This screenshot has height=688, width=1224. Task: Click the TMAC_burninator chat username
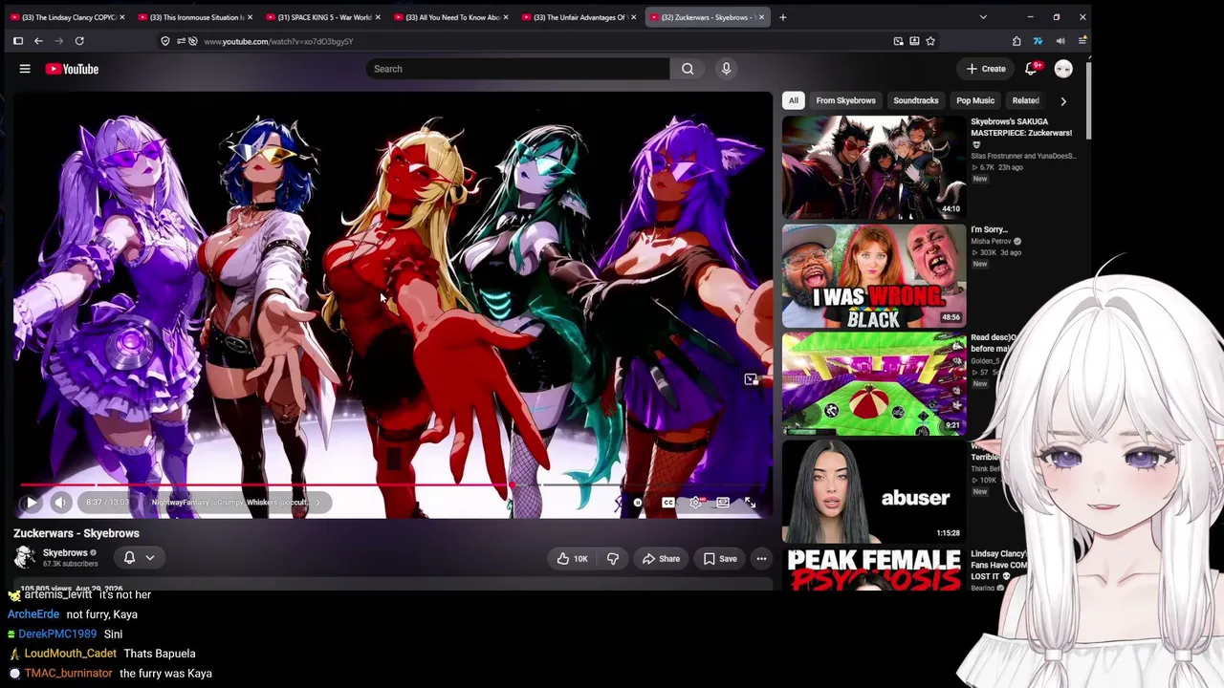68,674
